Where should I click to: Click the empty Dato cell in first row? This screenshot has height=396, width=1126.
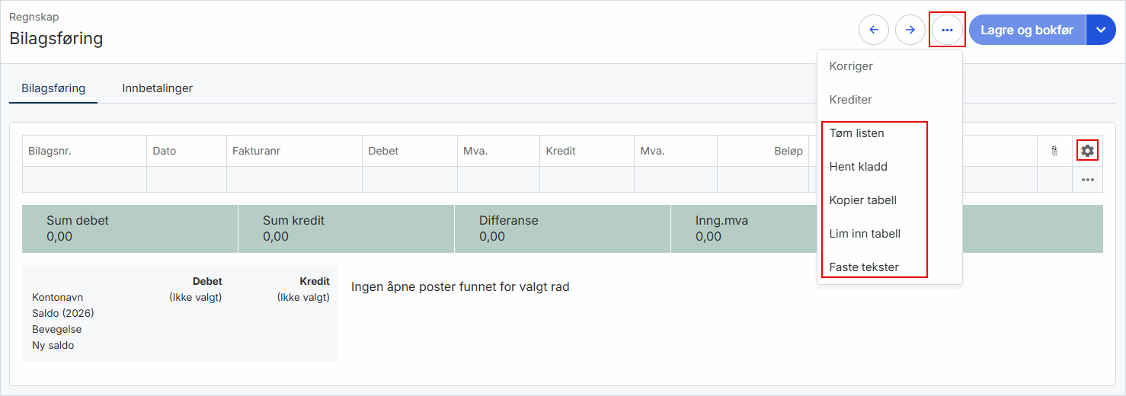187,180
